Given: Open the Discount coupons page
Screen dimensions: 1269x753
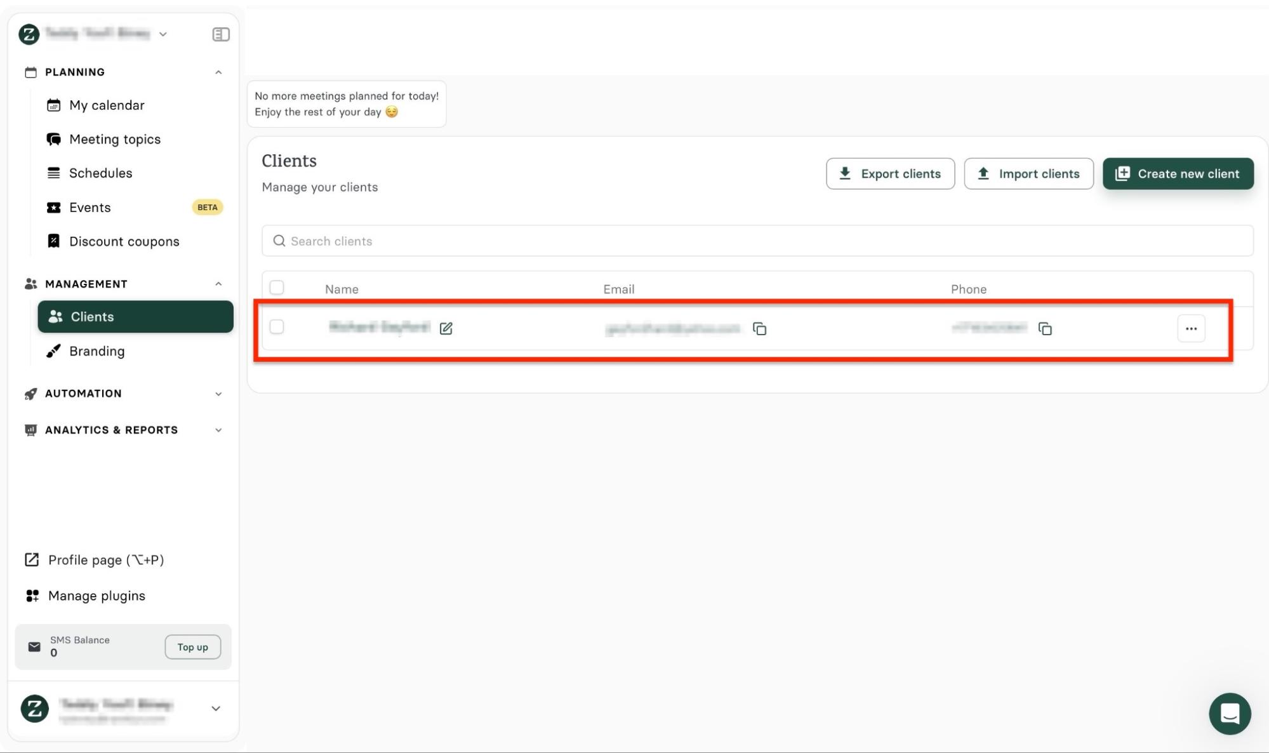Looking at the screenshot, I should (x=124, y=241).
